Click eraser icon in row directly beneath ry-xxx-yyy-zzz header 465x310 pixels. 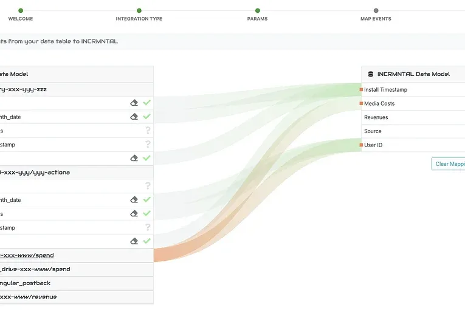tap(134, 103)
